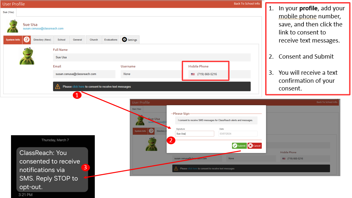
Task: Click the large Kermit profile picture in System Info
Action: point(27,56)
